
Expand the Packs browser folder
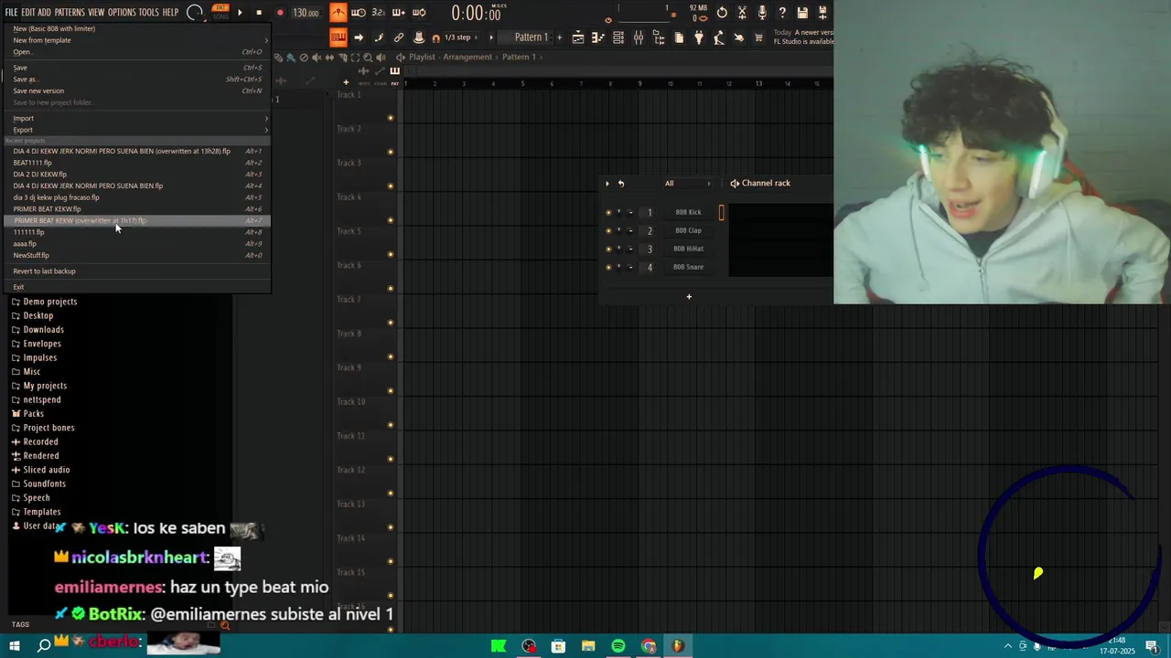pyautogui.click(x=33, y=414)
